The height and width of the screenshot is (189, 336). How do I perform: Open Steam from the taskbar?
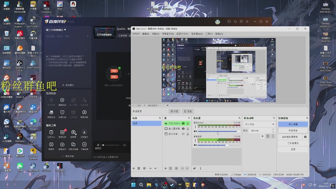172,185
